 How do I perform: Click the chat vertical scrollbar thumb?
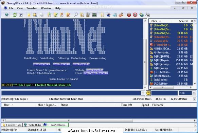145,62
